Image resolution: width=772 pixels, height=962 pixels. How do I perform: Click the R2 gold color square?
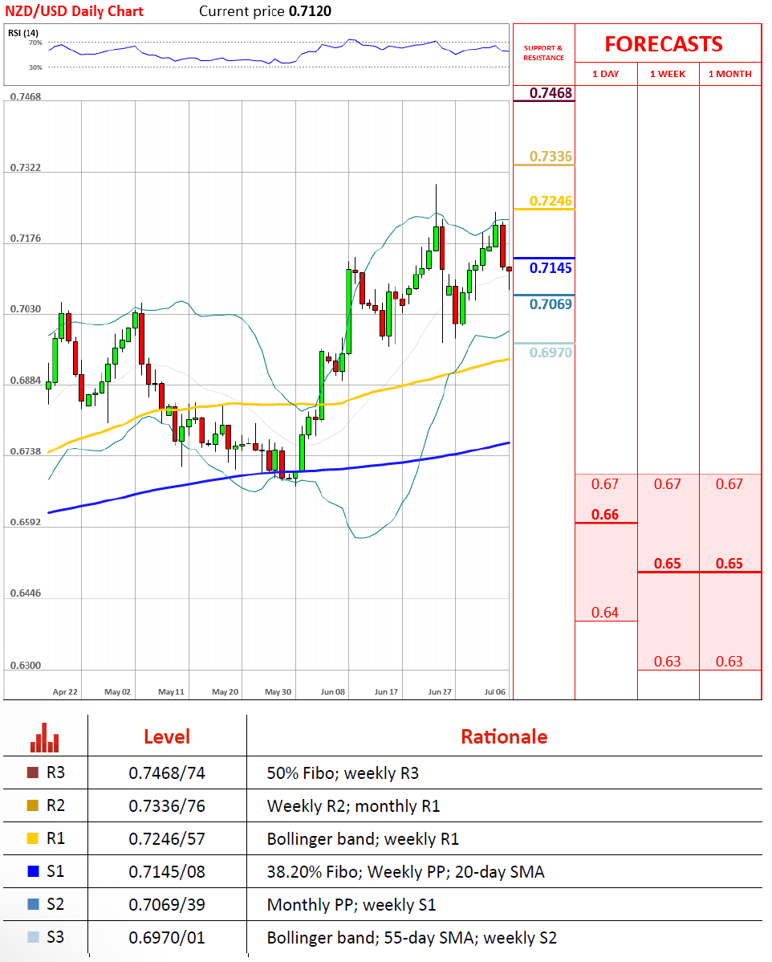(x=33, y=806)
